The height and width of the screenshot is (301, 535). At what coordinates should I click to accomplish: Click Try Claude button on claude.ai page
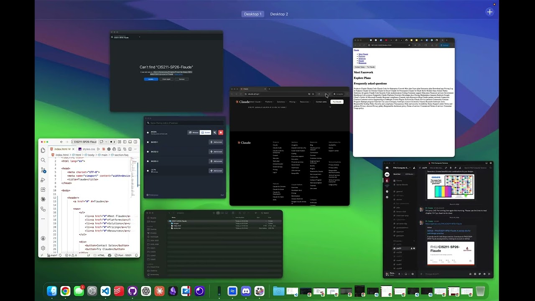[336, 102]
